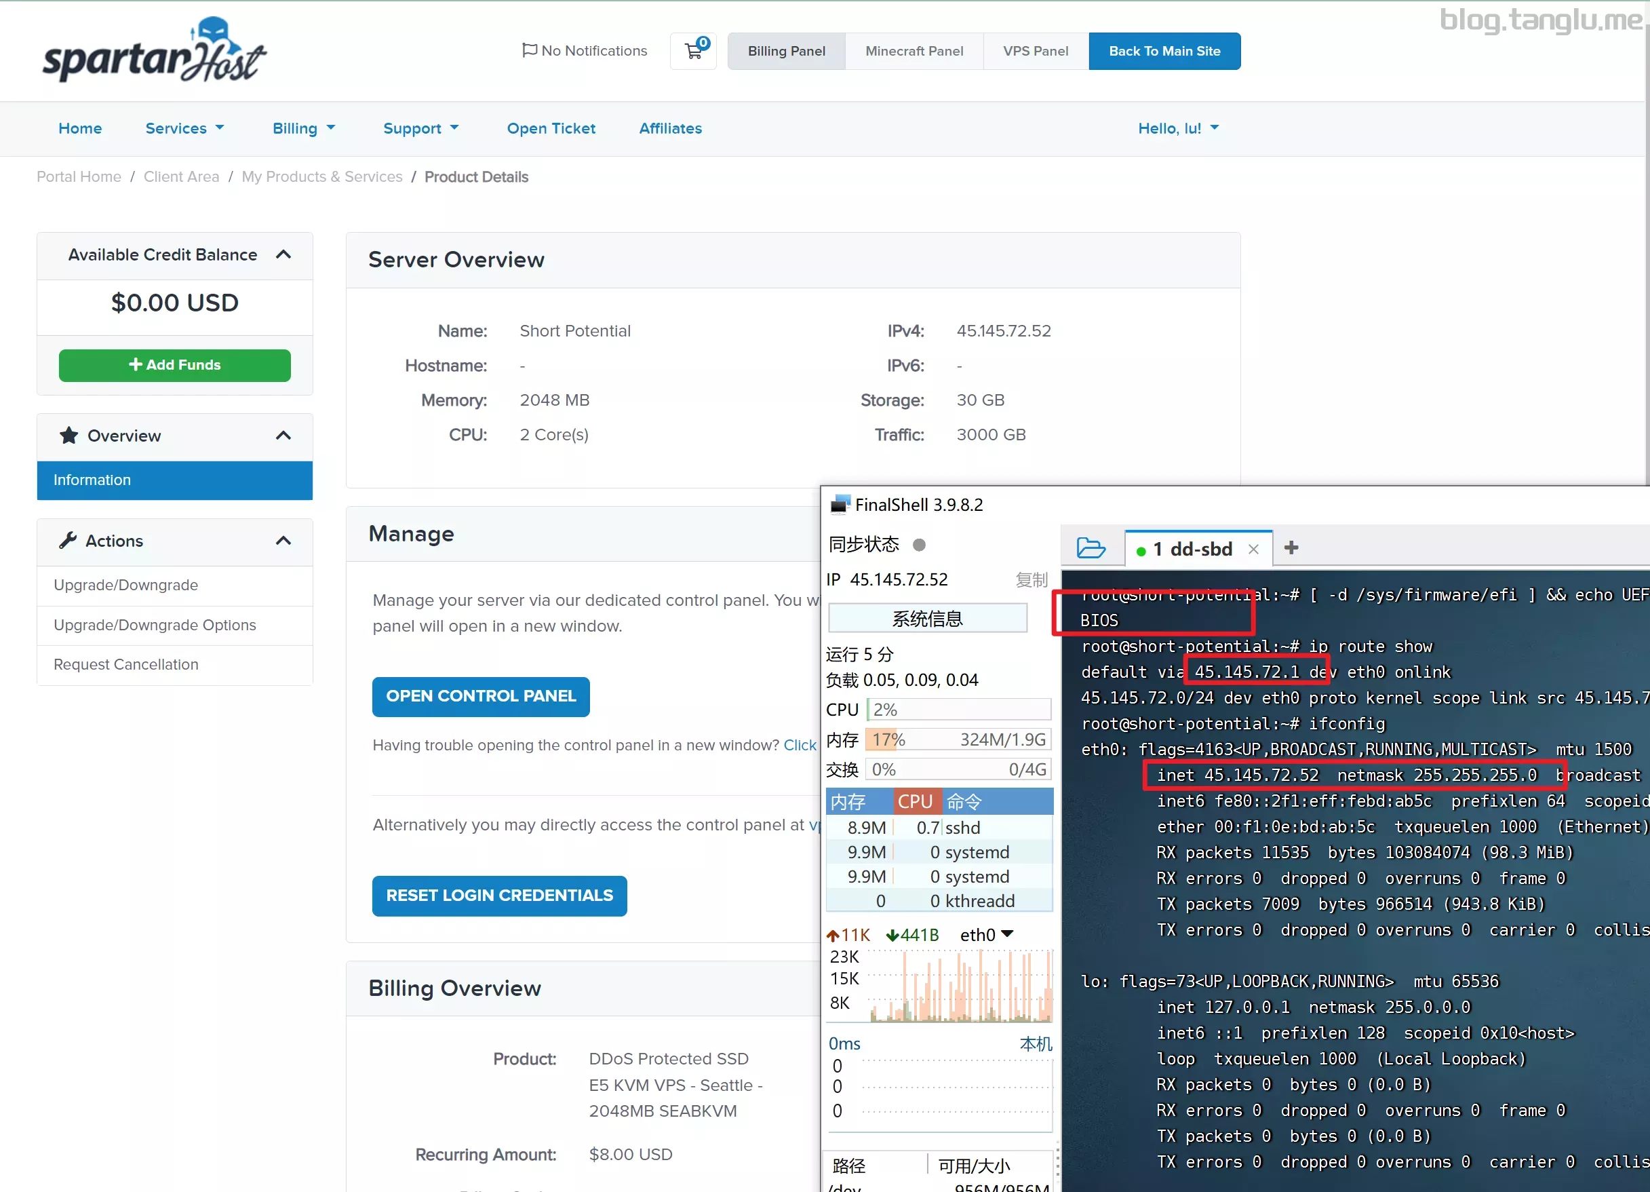
Task: Expand the Billing dropdown menu
Action: tap(304, 128)
